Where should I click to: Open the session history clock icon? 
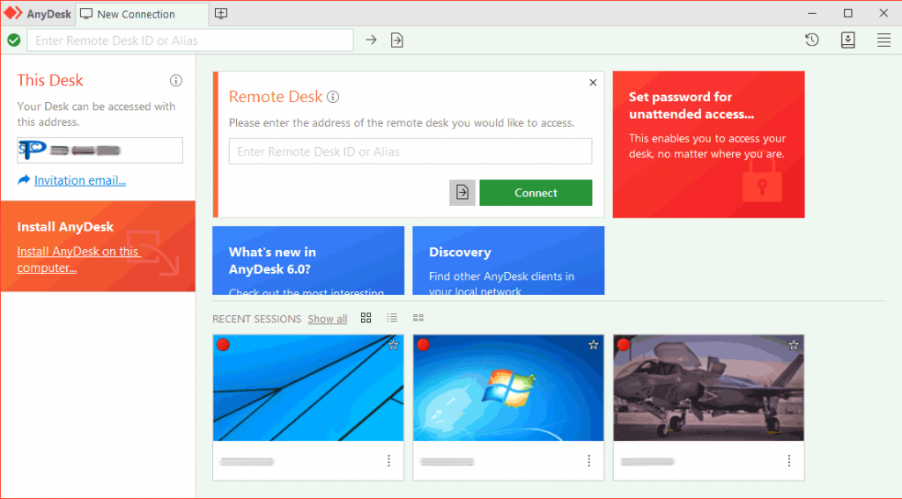812,40
